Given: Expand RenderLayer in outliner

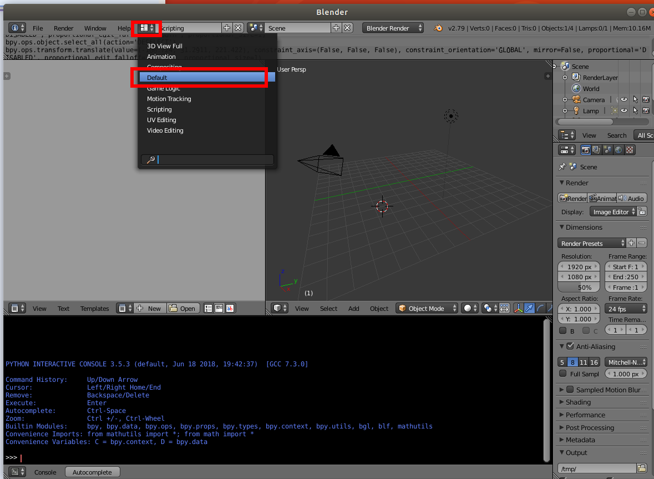Looking at the screenshot, I should [565, 78].
